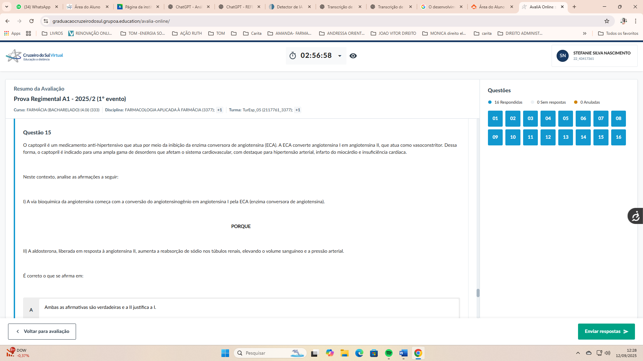Jump to question 05
The image size is (643, 361).
(x=566, y=119)
